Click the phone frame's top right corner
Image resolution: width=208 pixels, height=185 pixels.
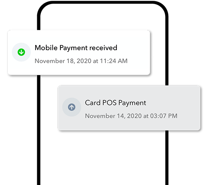(162, 7)
